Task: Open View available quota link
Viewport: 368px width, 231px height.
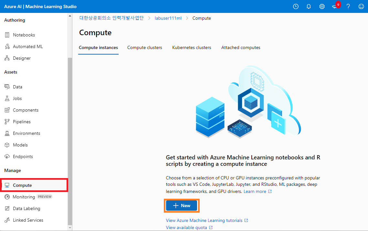Action: [x=186, y=227]
